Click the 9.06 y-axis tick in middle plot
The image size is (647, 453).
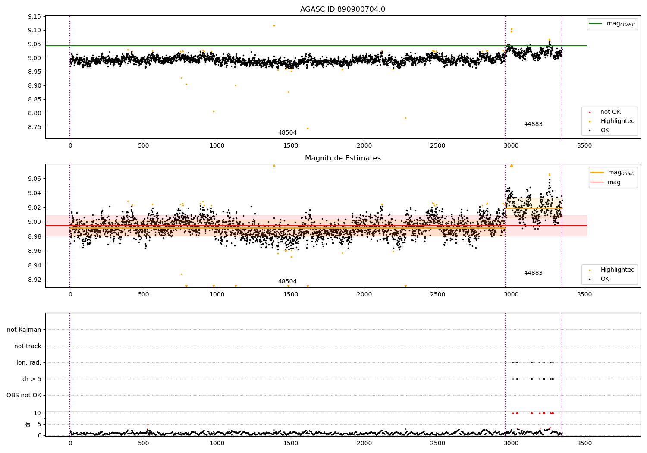[35, 179]
